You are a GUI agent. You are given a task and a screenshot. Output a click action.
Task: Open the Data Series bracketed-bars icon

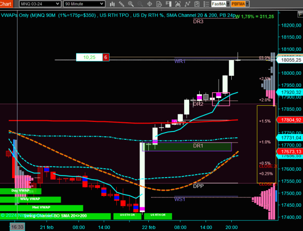pos(178,4)
